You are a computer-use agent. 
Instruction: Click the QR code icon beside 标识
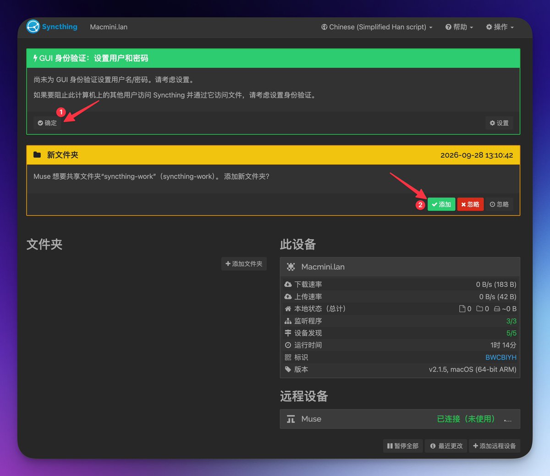[288, 357]
